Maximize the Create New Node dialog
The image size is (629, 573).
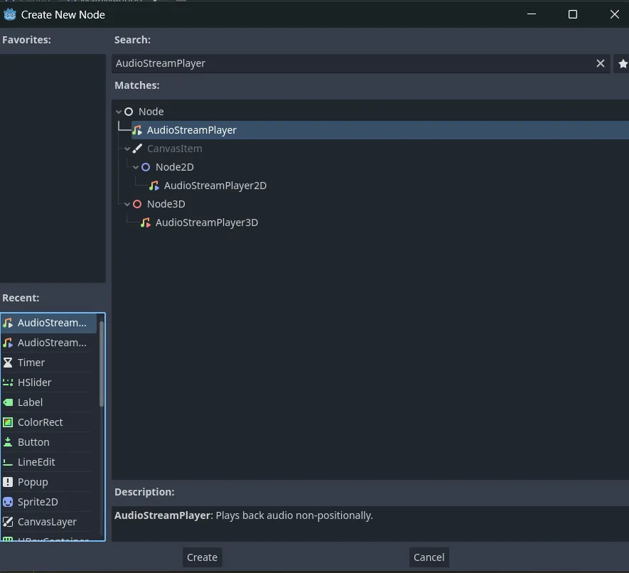(573, 14)
